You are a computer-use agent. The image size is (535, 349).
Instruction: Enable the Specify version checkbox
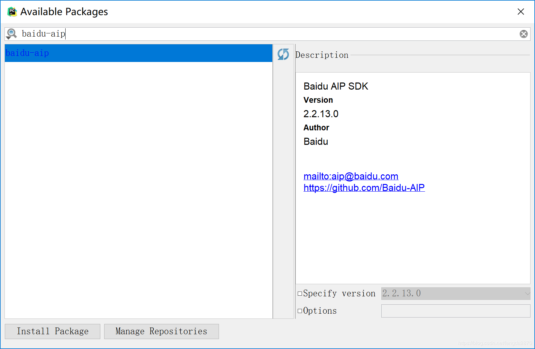click(x=300, y=293)
